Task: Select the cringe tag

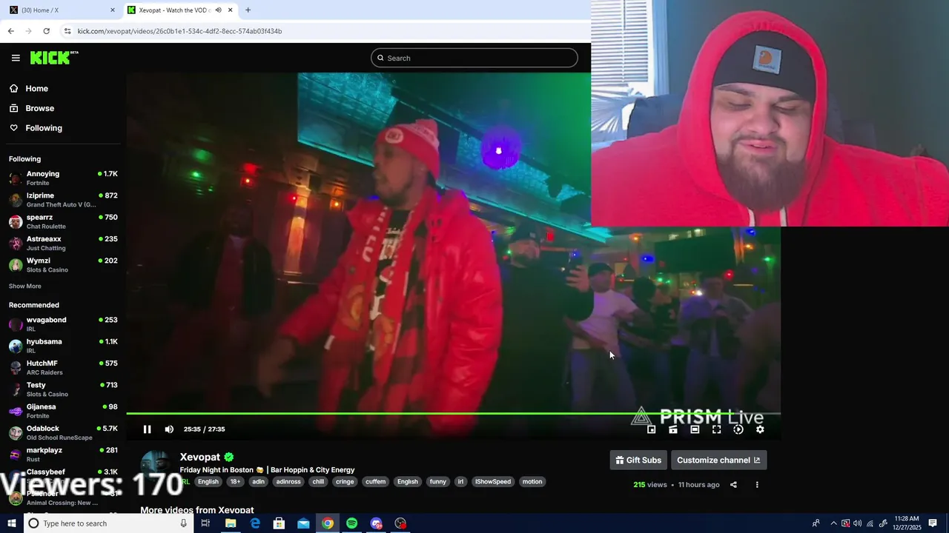Action: pyautogui.click(x=345, y=481)
